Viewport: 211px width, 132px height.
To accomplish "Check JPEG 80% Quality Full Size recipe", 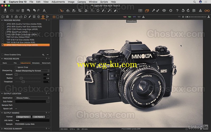I will [x=3, y=24].
